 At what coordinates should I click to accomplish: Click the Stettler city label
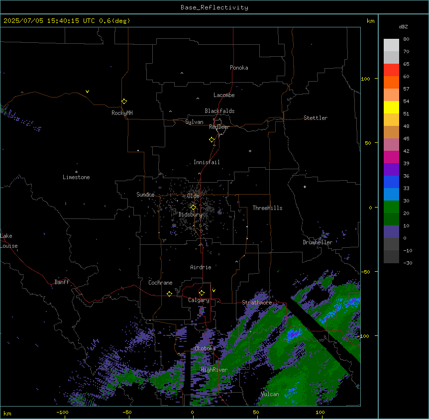pos(315,118)
